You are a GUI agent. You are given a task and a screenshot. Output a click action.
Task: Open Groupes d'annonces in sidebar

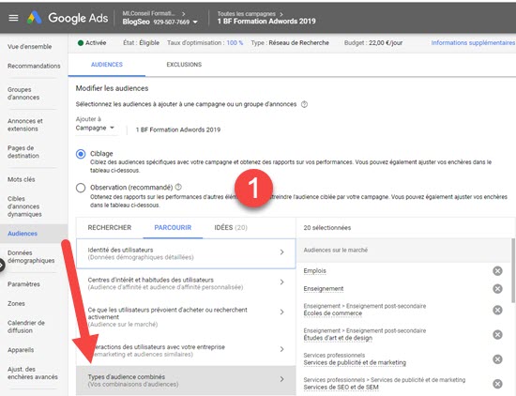coord(23,94)
